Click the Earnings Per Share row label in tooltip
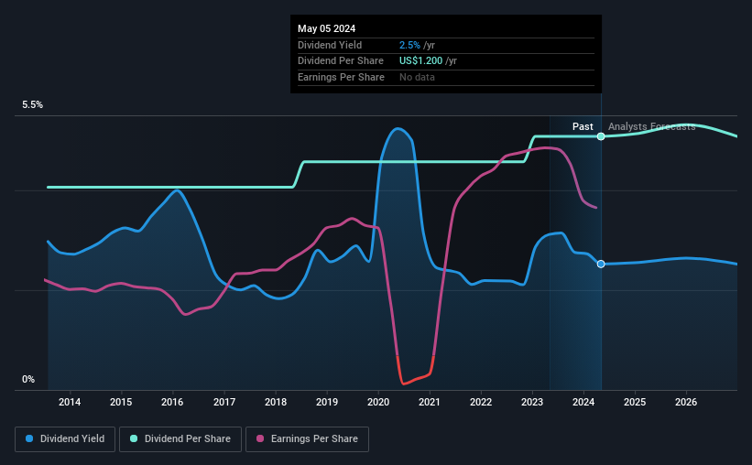The image size is (752, 465). click(341, 77)
